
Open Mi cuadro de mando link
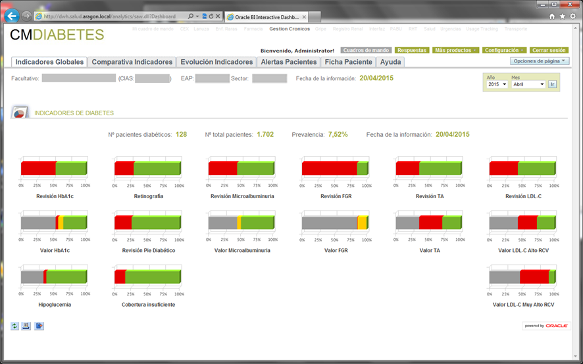pos(153,28)
